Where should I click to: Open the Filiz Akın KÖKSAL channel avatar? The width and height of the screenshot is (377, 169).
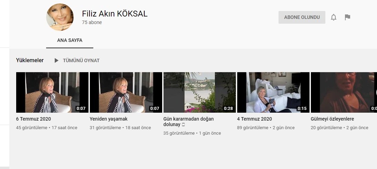point(60,17)
